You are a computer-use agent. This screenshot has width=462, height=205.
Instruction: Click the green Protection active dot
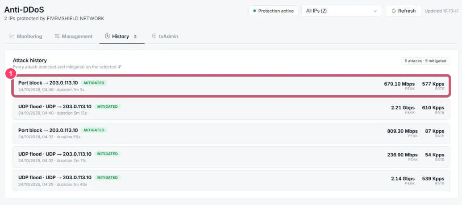[x=254, y=11]
